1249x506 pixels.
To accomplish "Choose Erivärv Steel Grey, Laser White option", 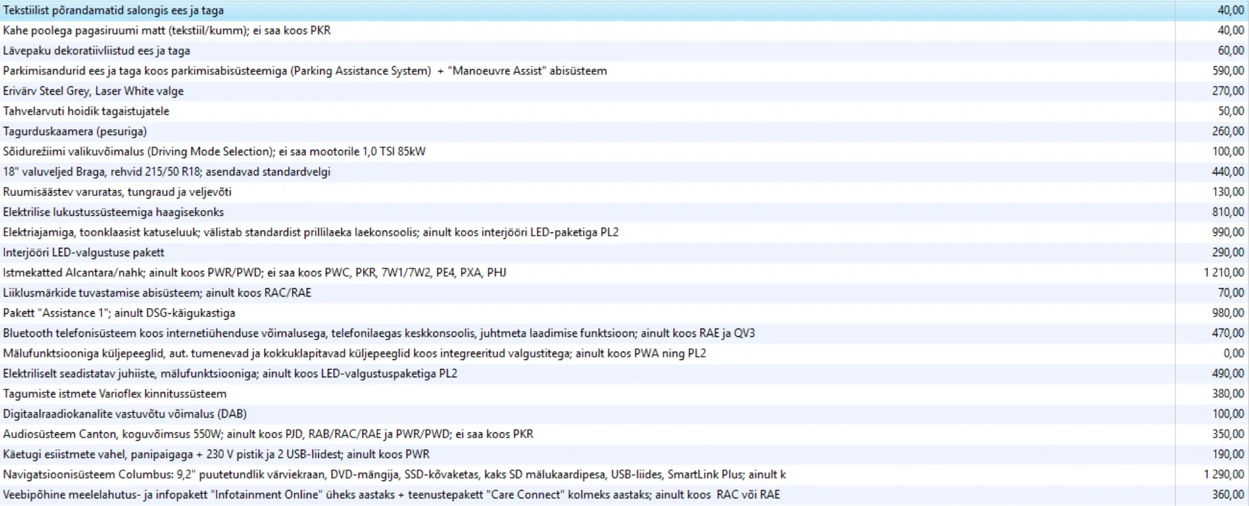I will (x=93, y=91).
